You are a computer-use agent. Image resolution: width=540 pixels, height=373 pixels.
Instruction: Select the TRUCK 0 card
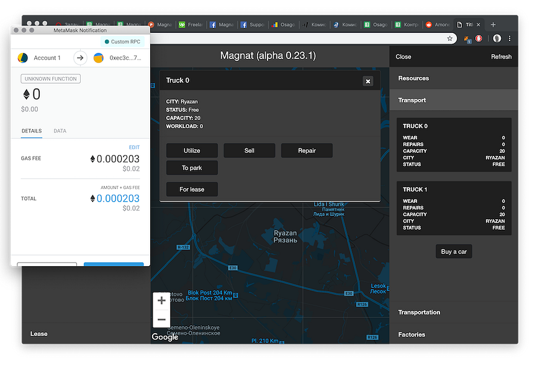coord(454,145)
